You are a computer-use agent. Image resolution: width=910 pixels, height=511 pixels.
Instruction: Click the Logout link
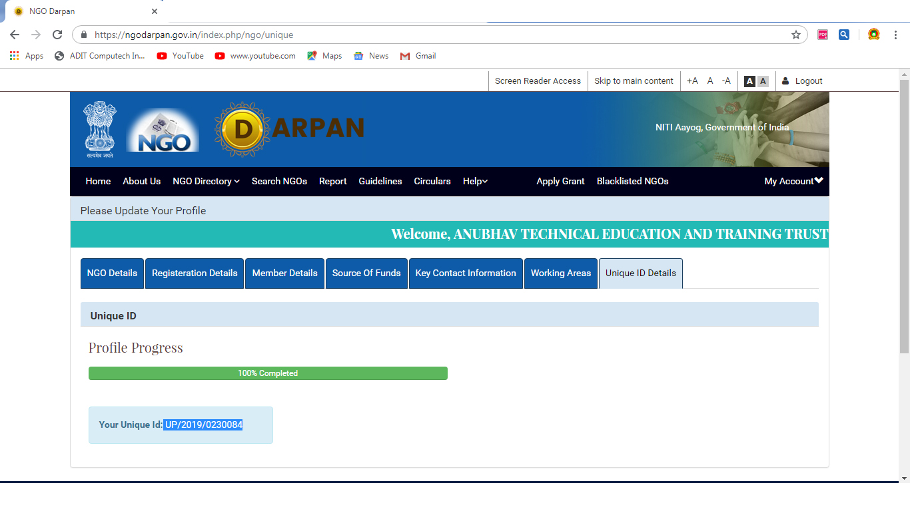[x=802, y=81]
